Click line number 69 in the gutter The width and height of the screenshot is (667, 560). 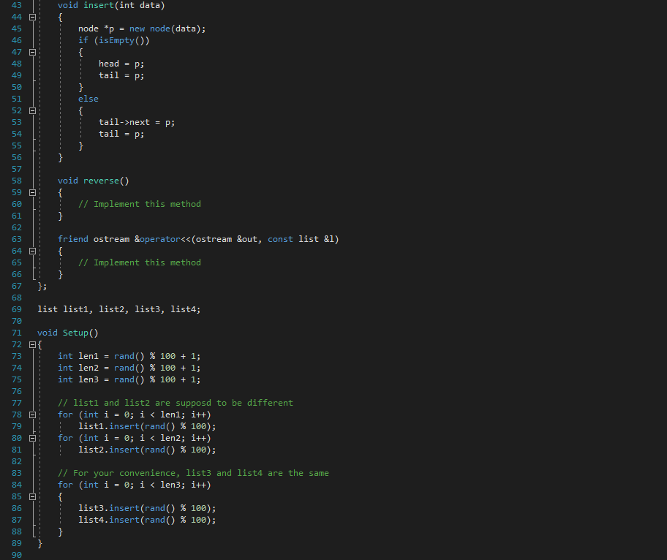(x=17, y=309)
